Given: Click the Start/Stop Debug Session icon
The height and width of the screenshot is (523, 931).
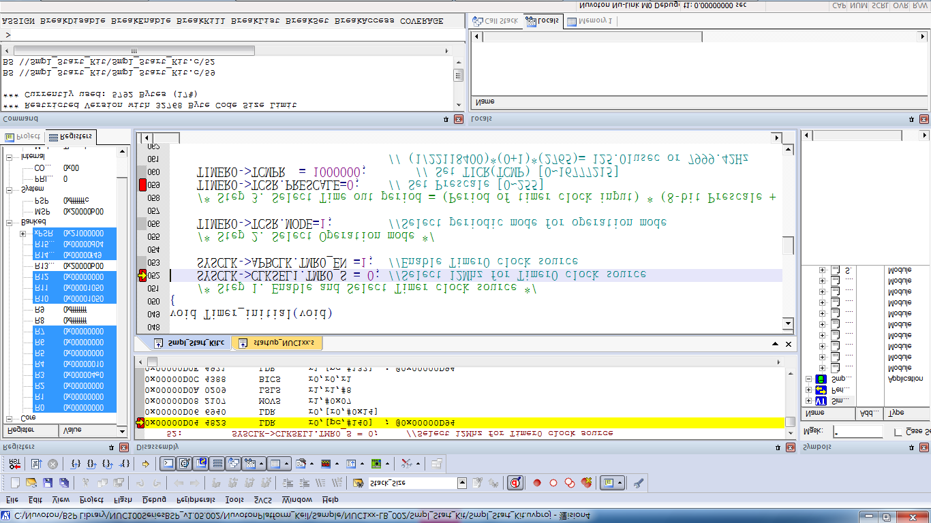Looking at the screenshot, I should [x=516, y=483].
